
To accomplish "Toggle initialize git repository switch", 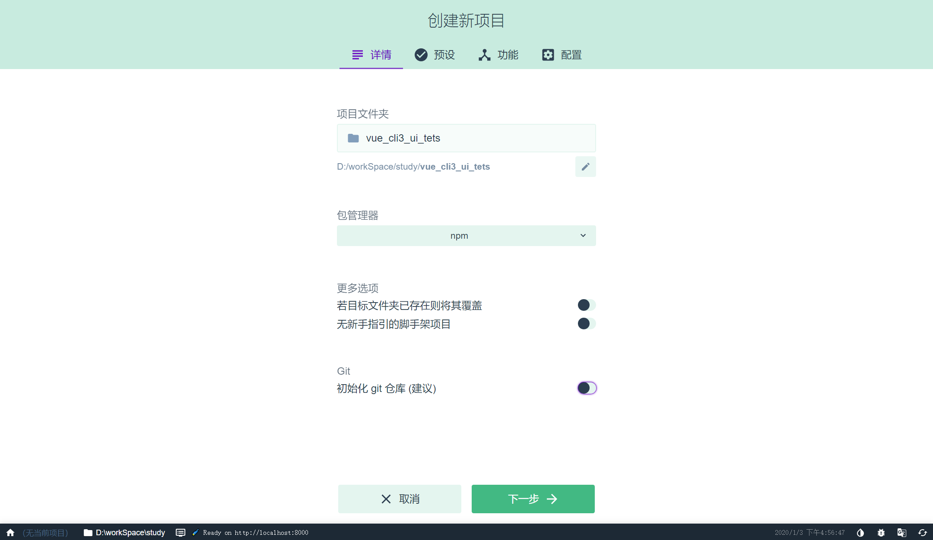I will click(x=587, y=388).
